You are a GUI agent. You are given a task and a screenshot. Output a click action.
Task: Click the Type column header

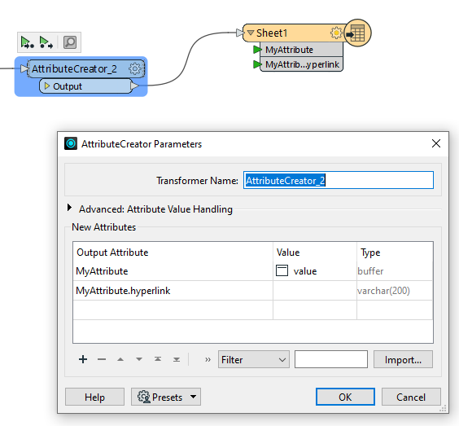395,253
